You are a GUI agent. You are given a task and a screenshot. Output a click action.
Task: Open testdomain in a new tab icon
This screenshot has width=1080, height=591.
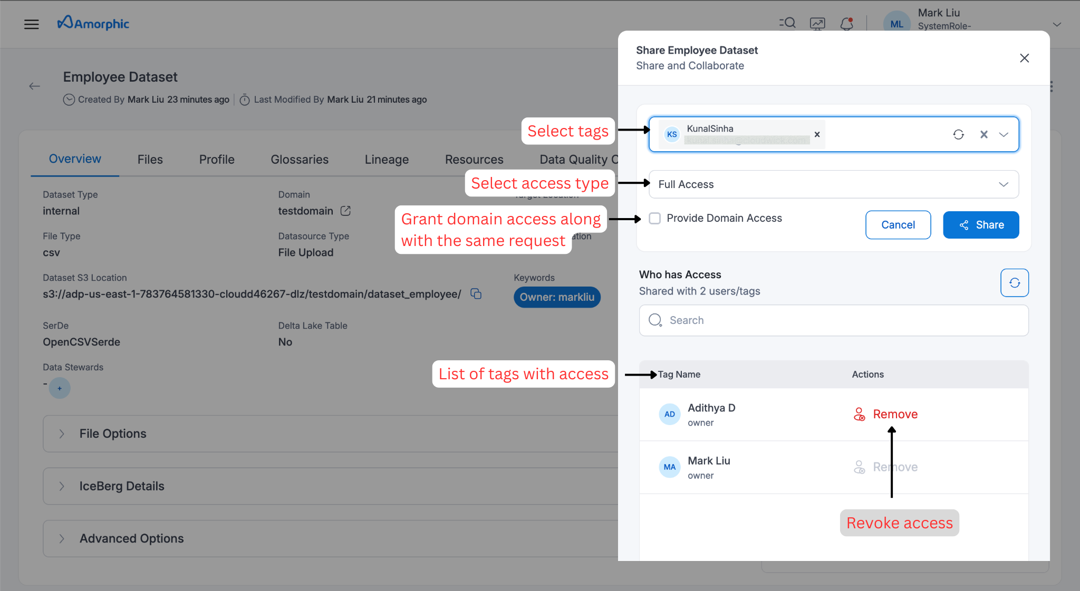pyautogui.click(x=345, y=211)
